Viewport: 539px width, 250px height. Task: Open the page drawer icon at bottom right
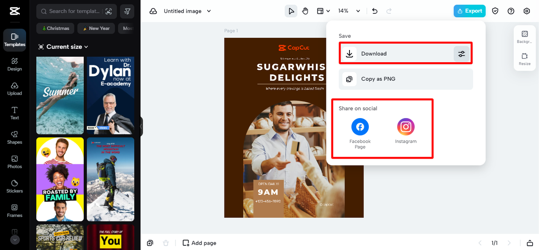(x=530, y=243)
